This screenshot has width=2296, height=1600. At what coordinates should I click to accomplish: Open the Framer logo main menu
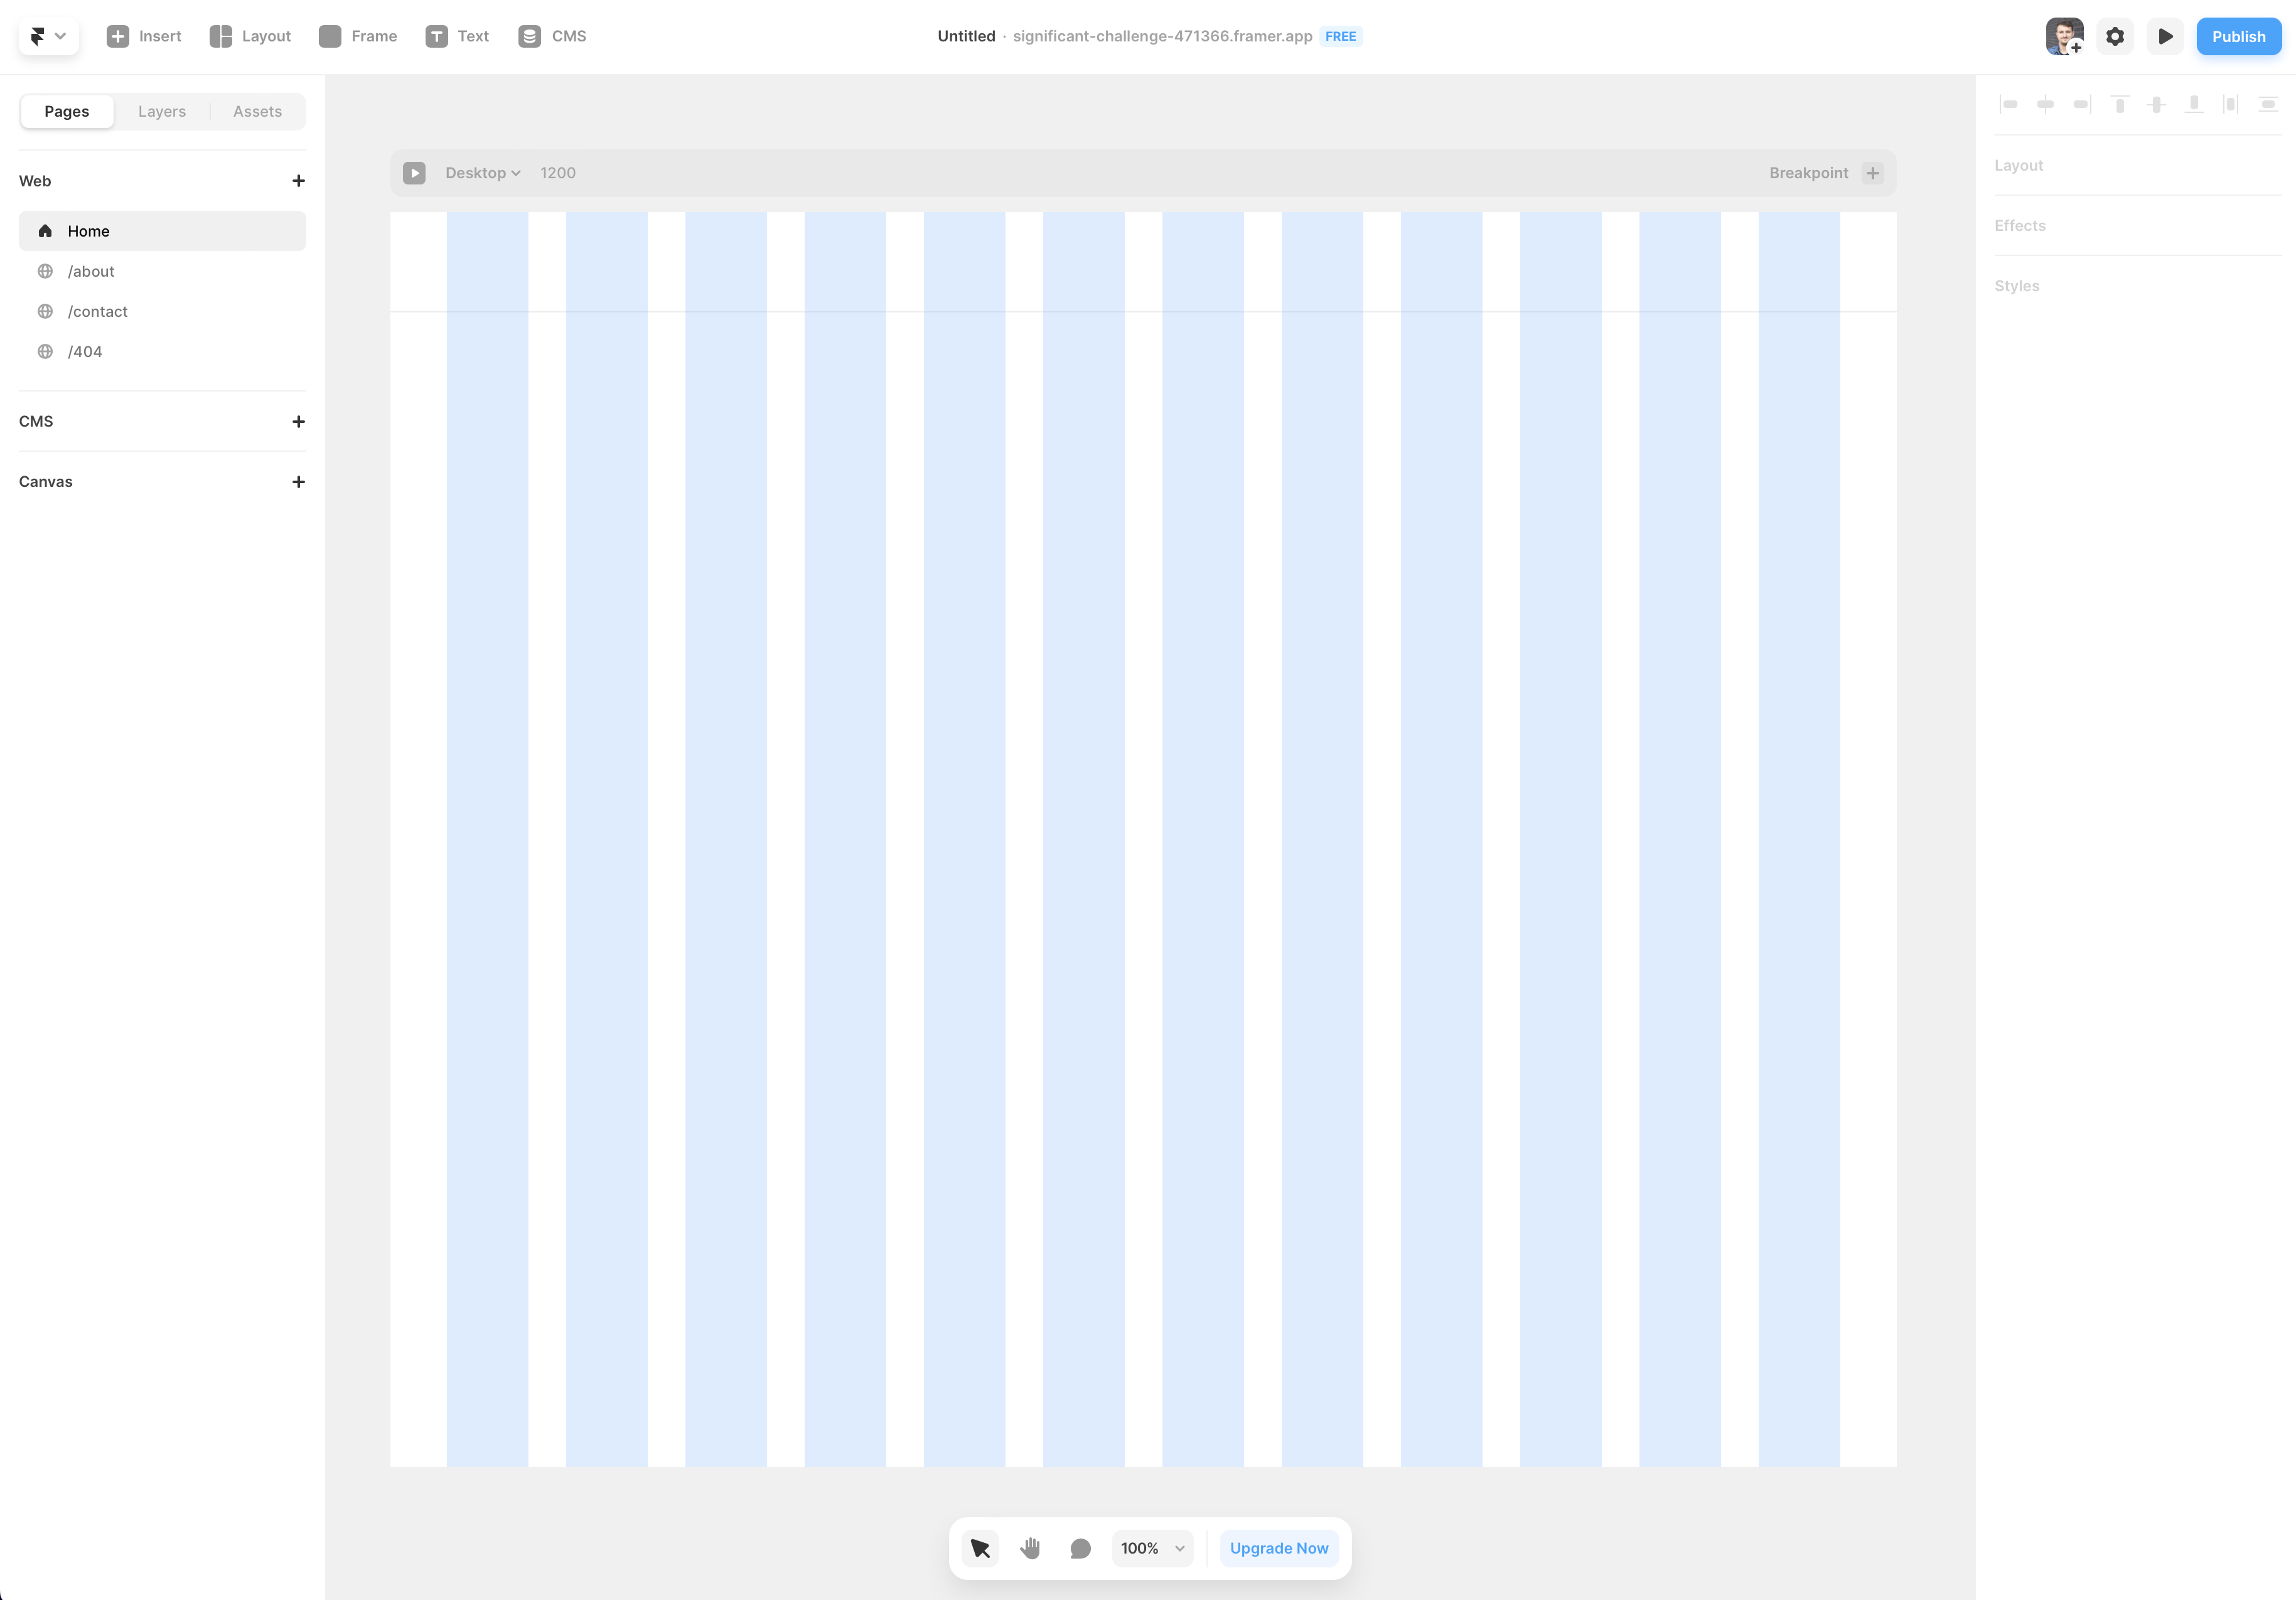pyautogui.click(x=47, y=36)
